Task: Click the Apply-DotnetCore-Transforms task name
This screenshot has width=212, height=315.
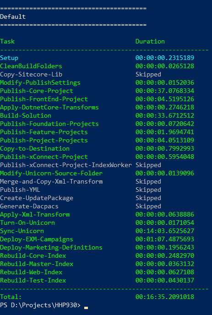Action: coord(49,108)
